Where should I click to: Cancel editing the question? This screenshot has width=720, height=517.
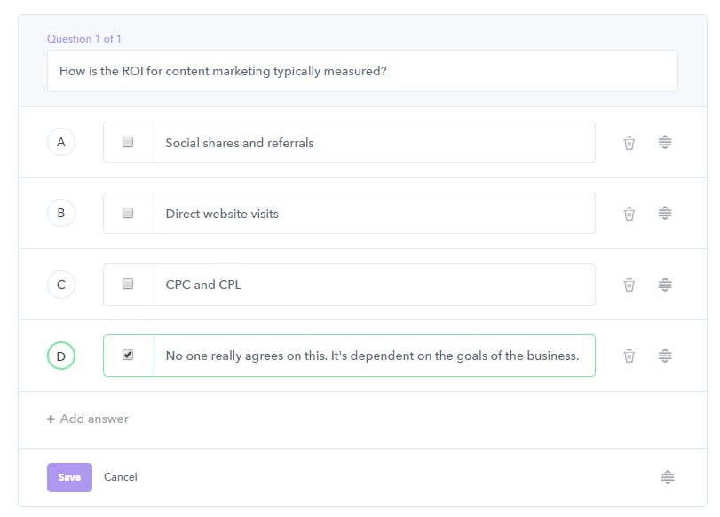point(121,477)
